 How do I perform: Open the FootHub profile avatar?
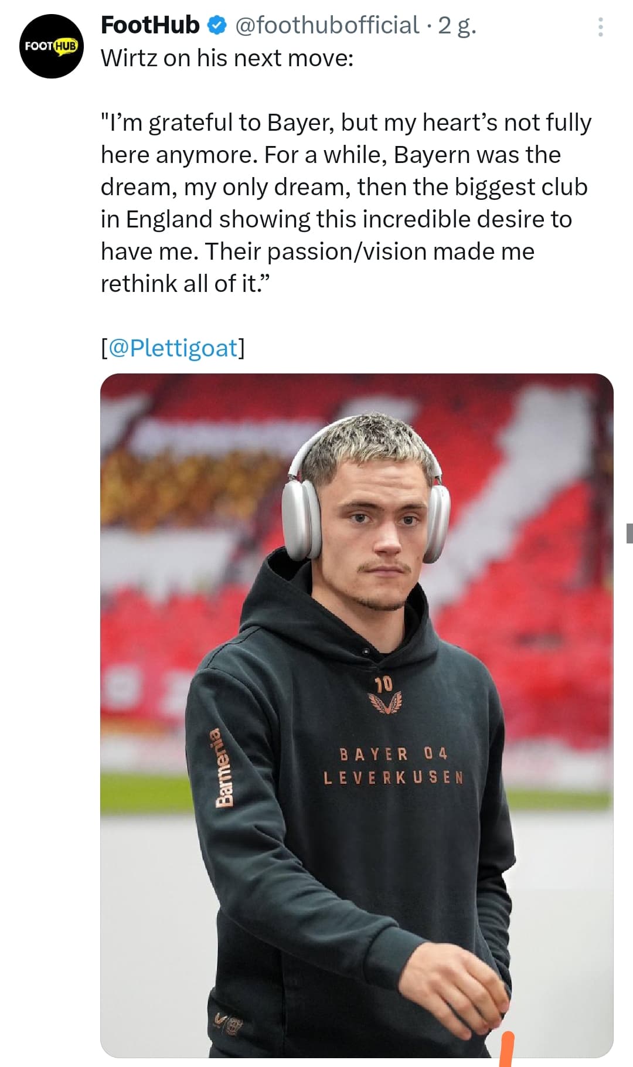52,46
